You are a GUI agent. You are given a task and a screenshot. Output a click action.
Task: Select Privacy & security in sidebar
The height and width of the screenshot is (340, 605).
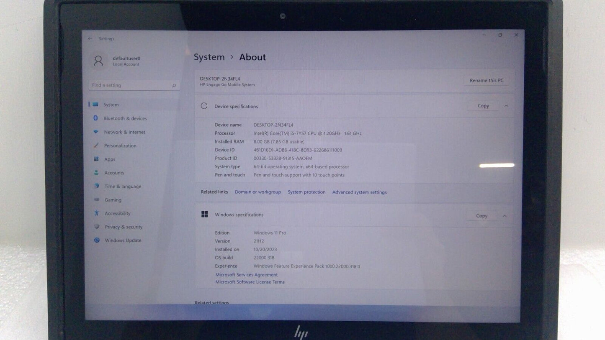124,227
